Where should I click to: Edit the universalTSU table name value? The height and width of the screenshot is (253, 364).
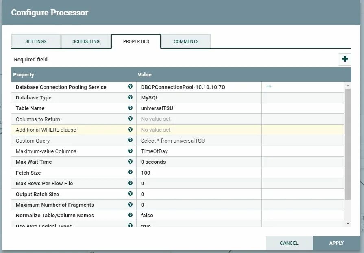199,108
